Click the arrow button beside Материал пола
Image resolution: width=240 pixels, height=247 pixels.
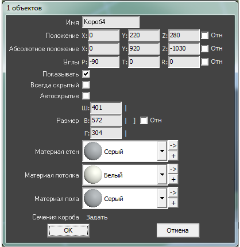[173, 193]
